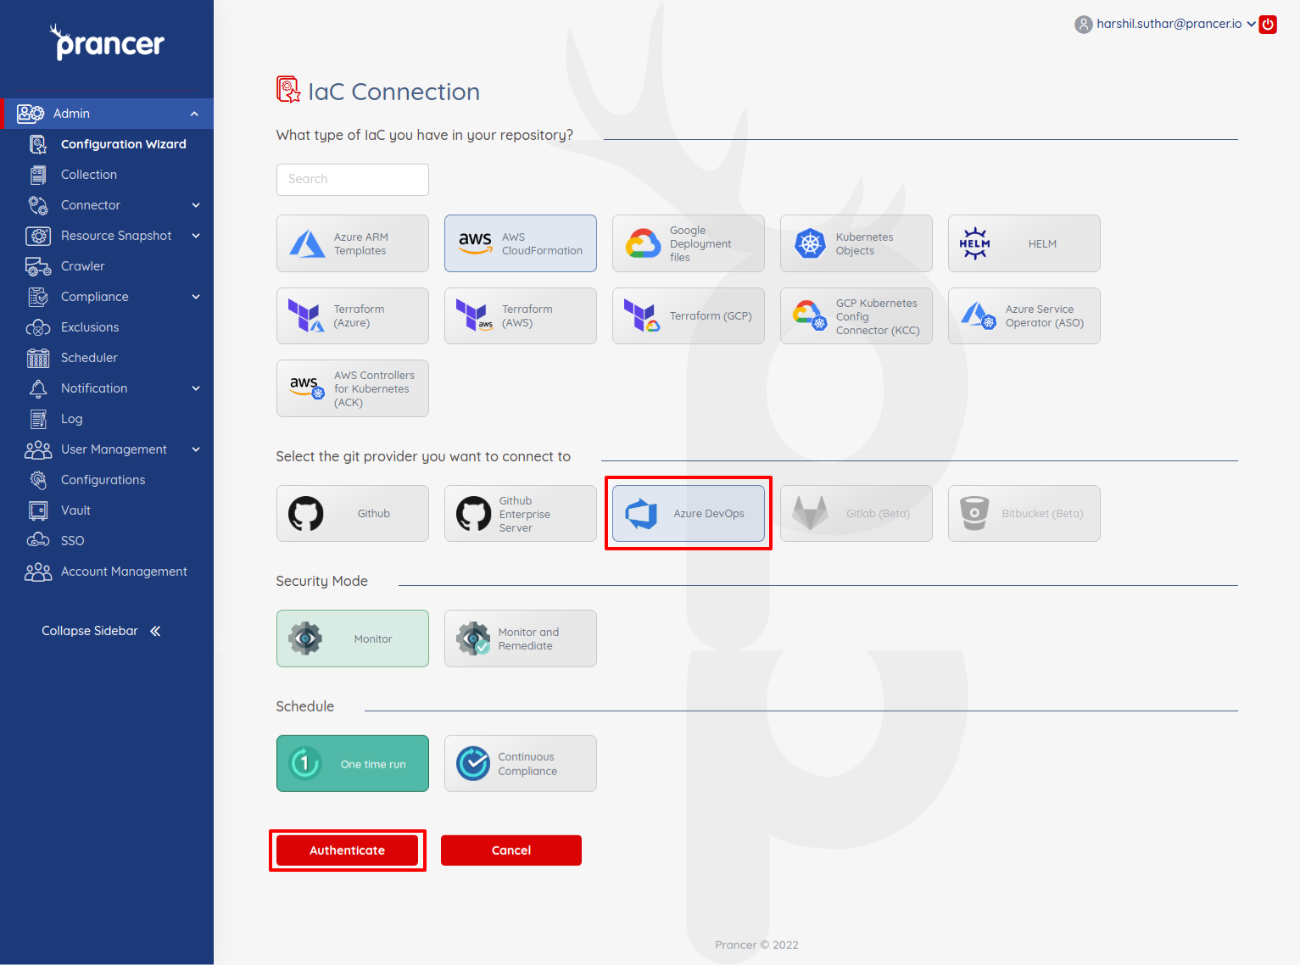1300x965 pixels.
Task: Click the Account Management people icon
Action: (38, 572)
